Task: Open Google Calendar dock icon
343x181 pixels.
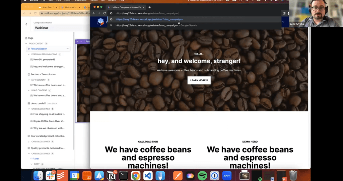Action: 75,176
